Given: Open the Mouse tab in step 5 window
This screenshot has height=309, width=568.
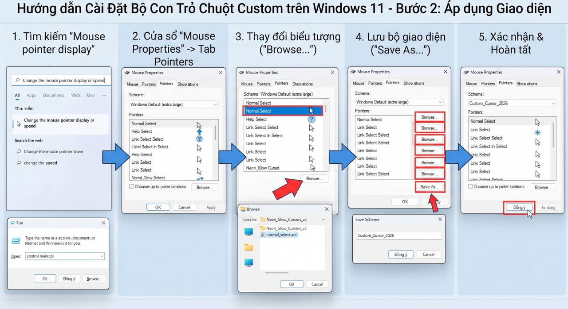Looking at the screenshot, I should coord(472,84).
